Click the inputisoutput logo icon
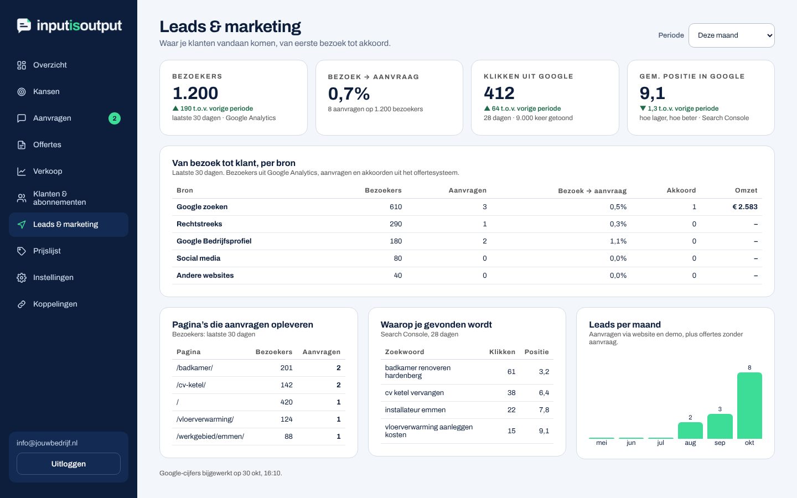The width and height of the screenshot is (797, 498). [x=24, y=25]
